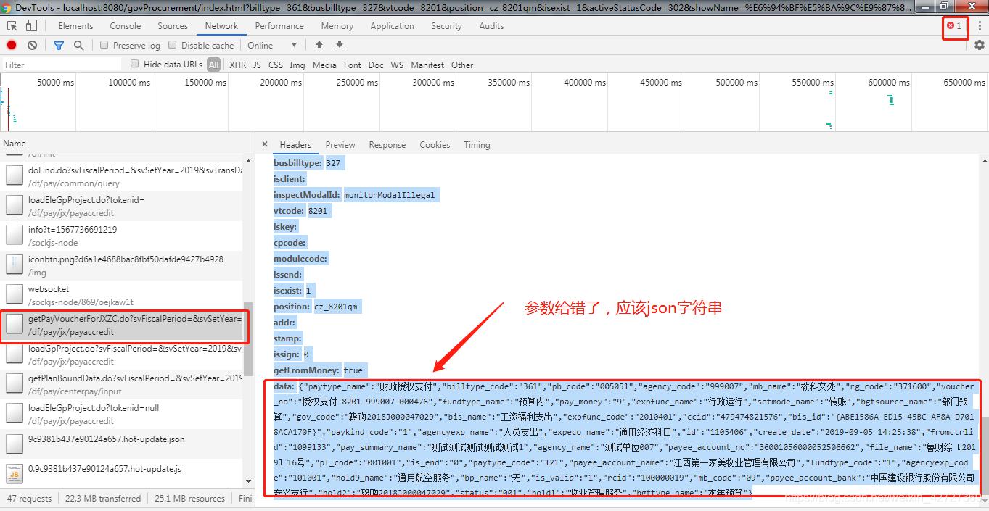Click the request list scrollbar
The image size is (989, 511).
click(x=248, y=339)
